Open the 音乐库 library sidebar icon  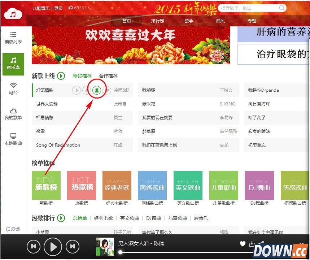13,64
